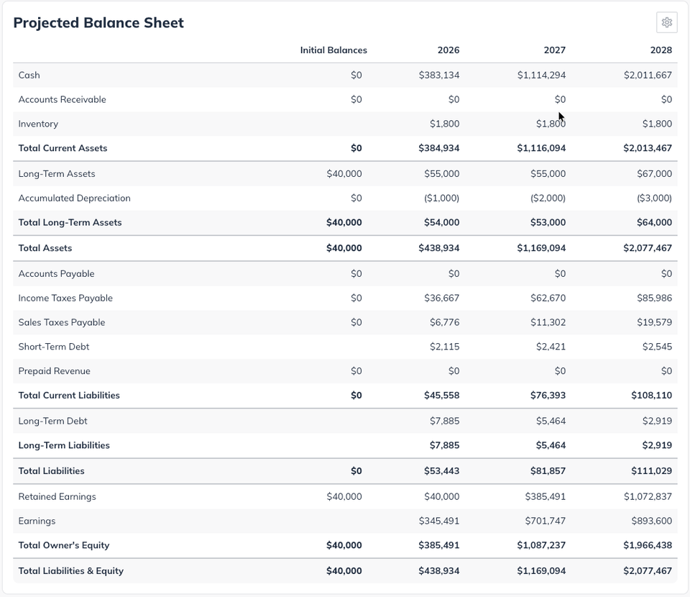Click Earnings $701,747 for 2027
The height and width of the screenshot is (597, 690).
click(x=546, y=521)
